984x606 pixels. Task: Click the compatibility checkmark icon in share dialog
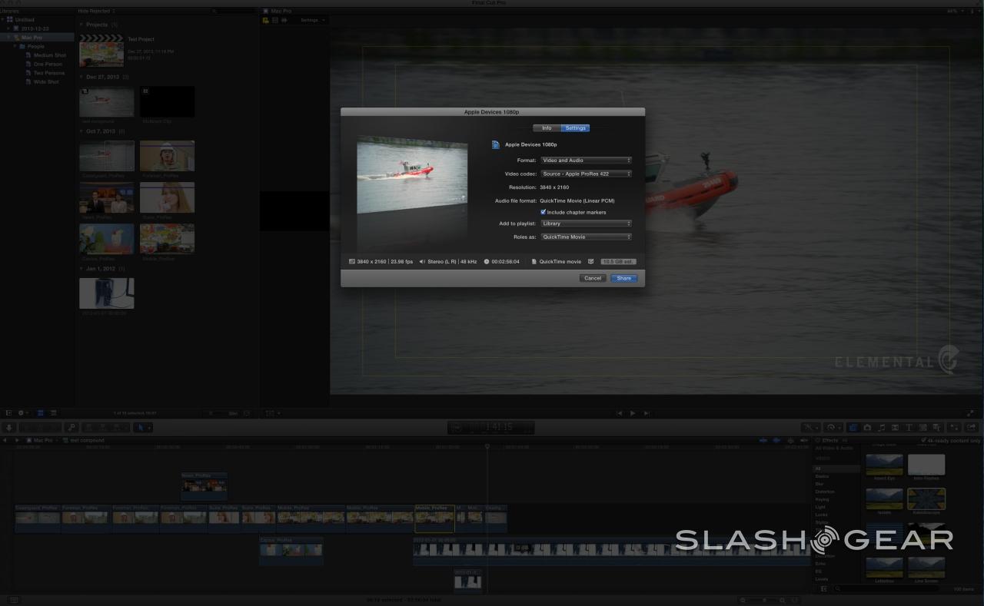pos(591,261)
